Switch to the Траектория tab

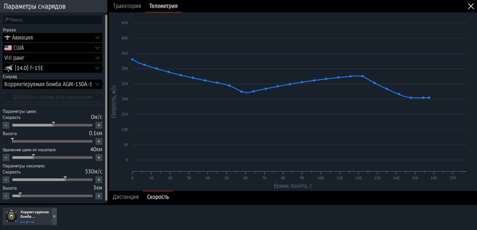click(x=127, y=6)
